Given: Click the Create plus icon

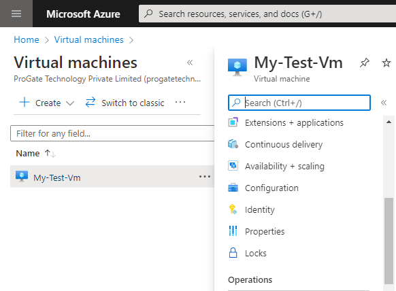Looking at the screenshot, I should pyautogui.click(x=24, y=103).
